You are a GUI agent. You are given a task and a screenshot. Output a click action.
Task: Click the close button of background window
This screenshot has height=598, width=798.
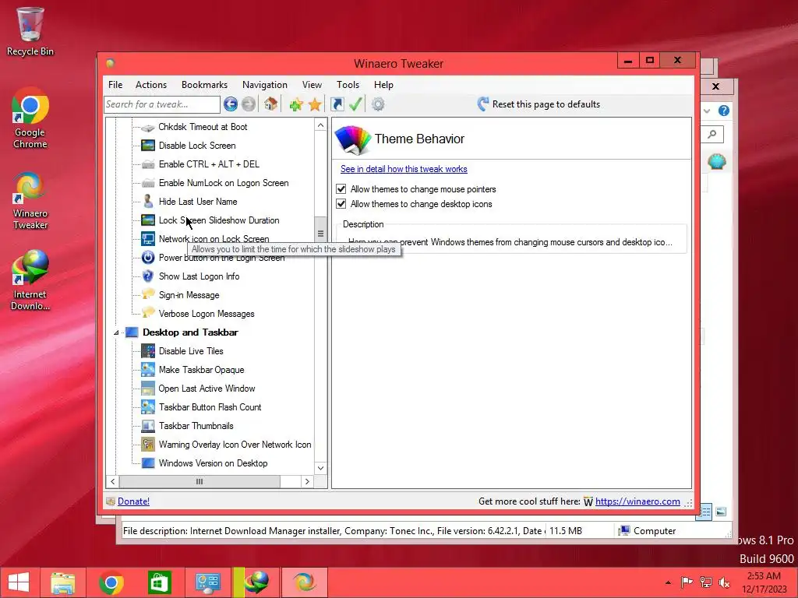click(715, 86)
